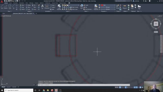This screenshot has width=163, height=92.
Task: Select the Polyline tool
Action: coord(6,6)
